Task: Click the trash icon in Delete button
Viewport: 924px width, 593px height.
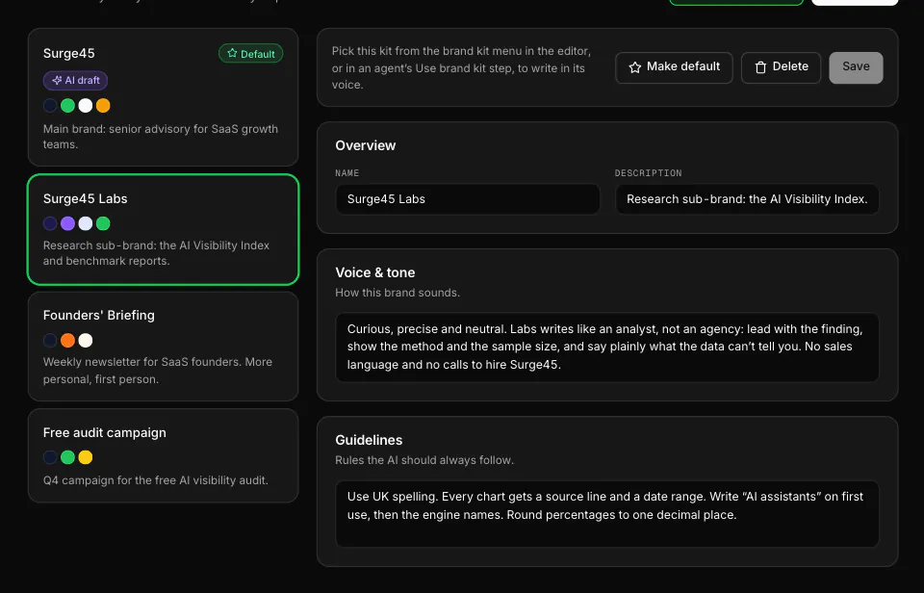Action: tap(760, 67)
